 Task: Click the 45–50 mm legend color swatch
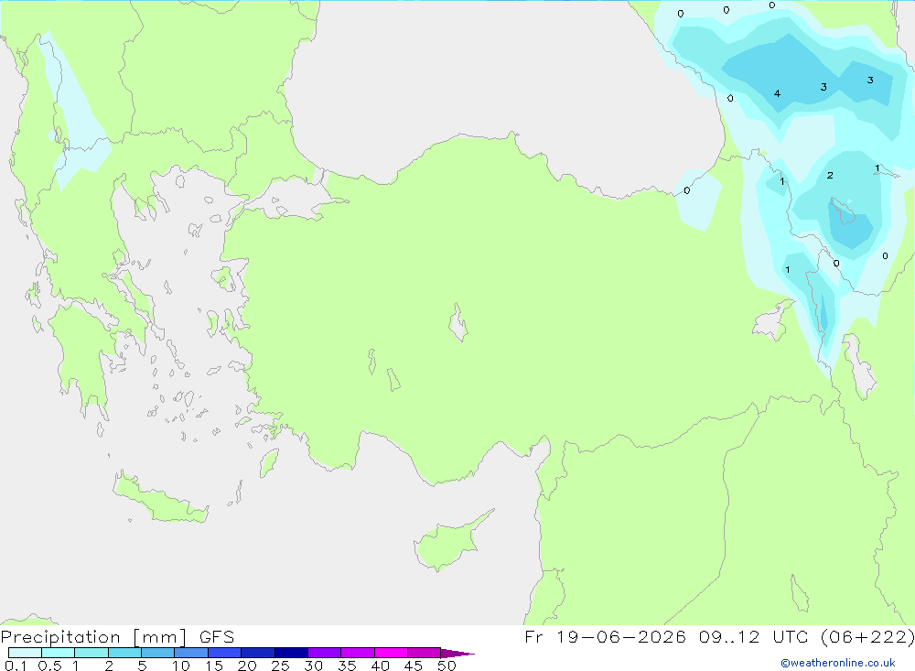click(x=425, y=653)
